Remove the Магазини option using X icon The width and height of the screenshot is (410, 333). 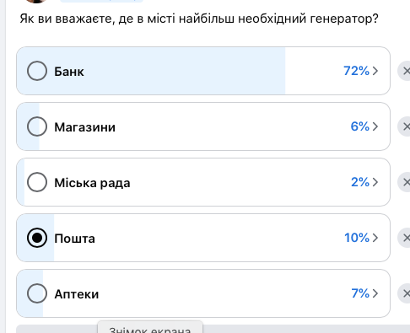click(x=404, y=126)
